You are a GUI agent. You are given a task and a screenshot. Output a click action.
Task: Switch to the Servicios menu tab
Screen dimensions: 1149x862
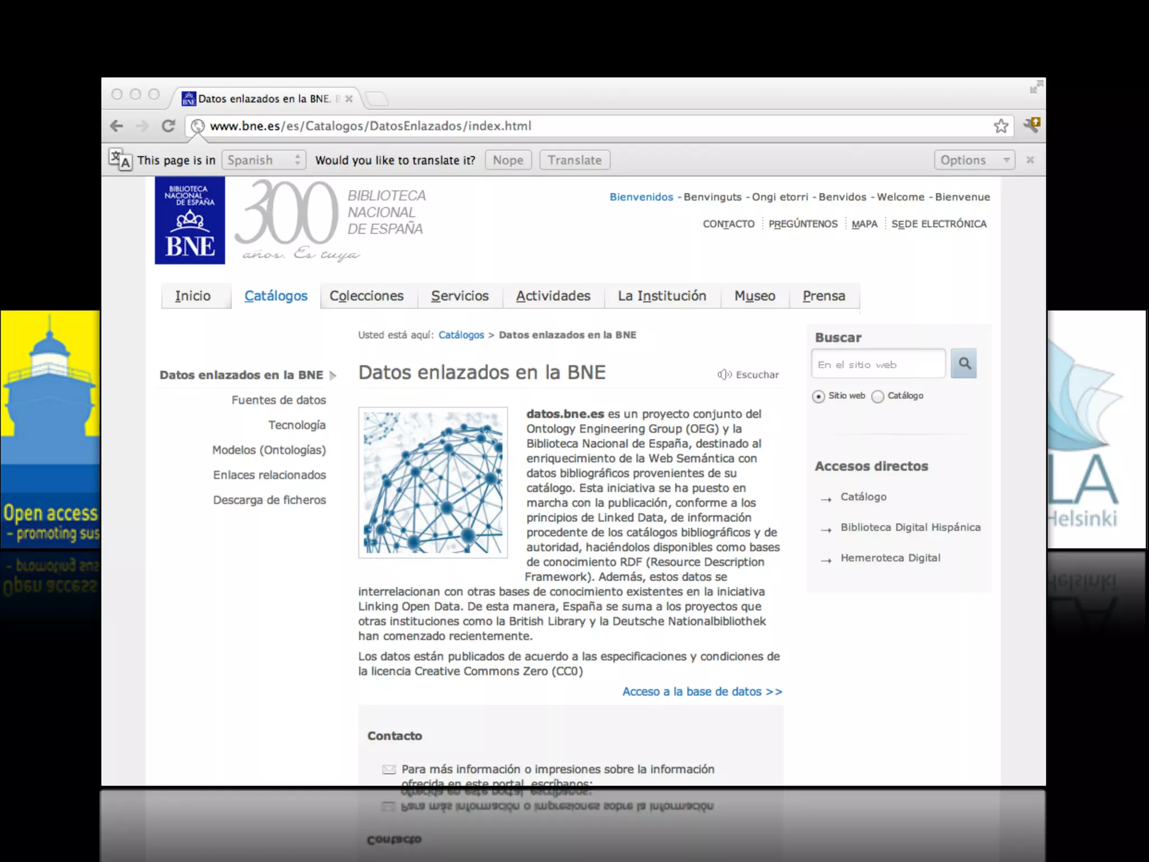pyautogui.click(x=459, y=296)
